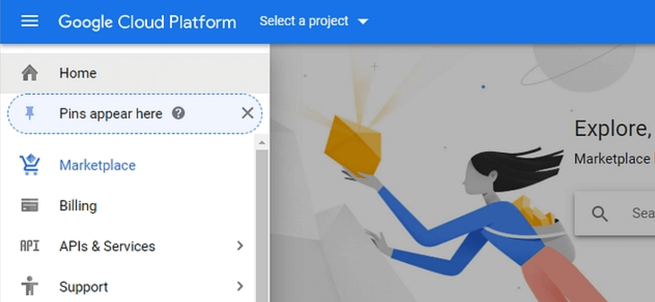
Task: Click the pin icon in pins banner
Action: click(30, 113)
